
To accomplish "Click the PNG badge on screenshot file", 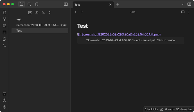I will [64, 25].
